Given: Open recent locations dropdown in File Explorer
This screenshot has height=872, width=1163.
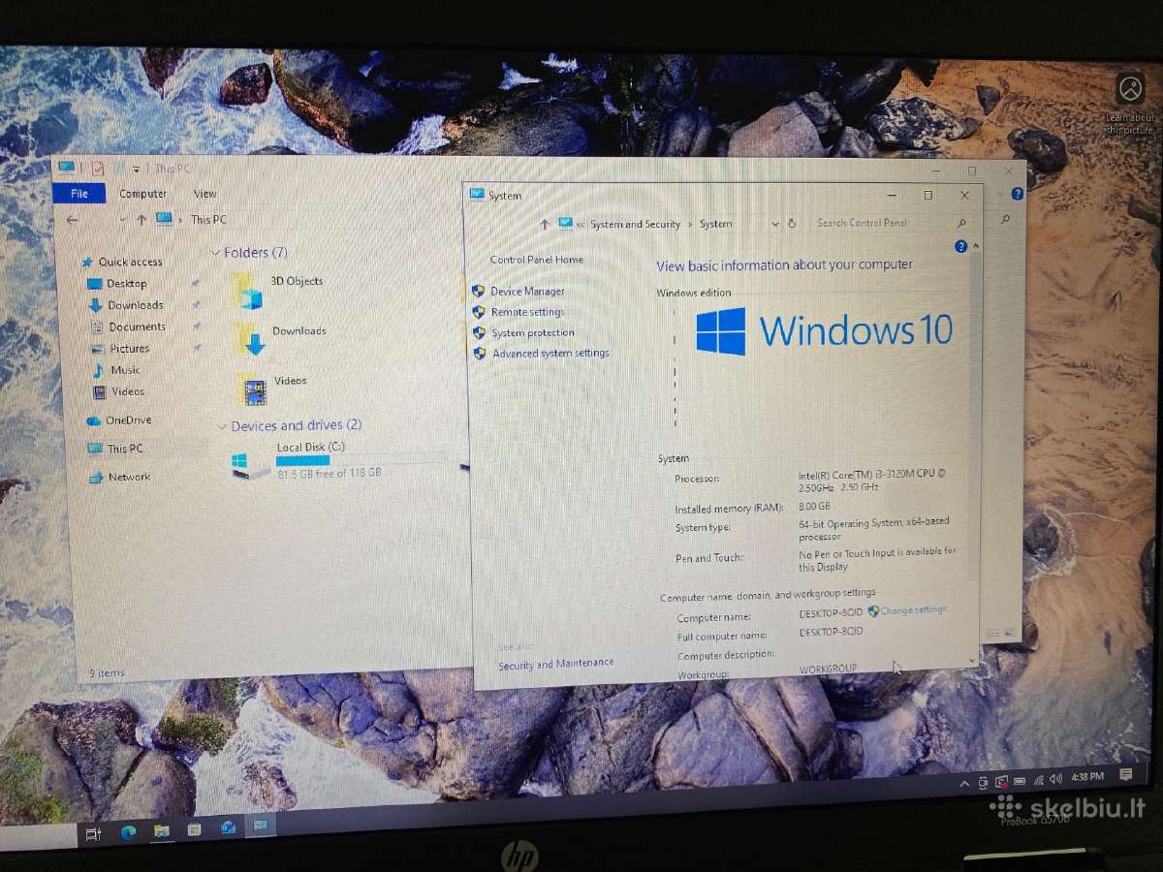Looking at the screenshot, I should pyautogui.click(x=123, y=220).
